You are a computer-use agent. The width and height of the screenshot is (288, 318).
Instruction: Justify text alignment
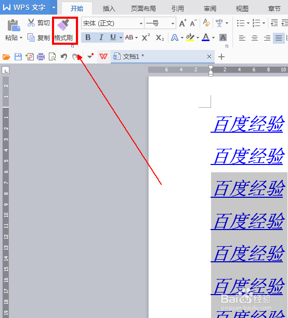pyautogui.click(x=279, y=38)
